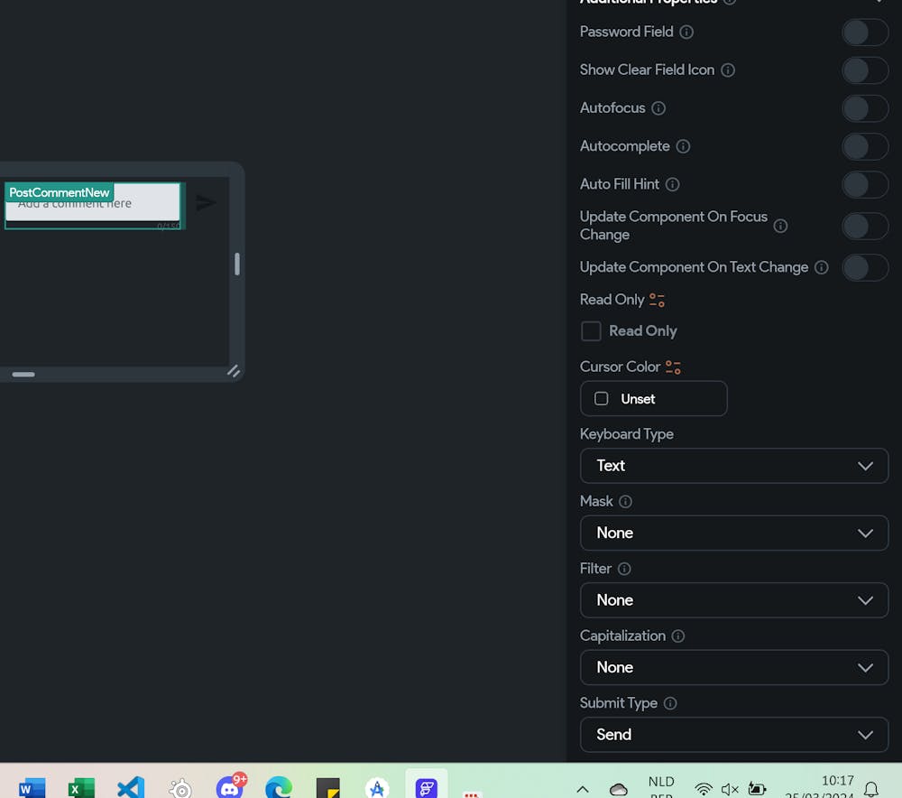This screenshot has width=902, height=798.
Task: Toggle Update Component On Text Change switch
Action: pos(865,267)
